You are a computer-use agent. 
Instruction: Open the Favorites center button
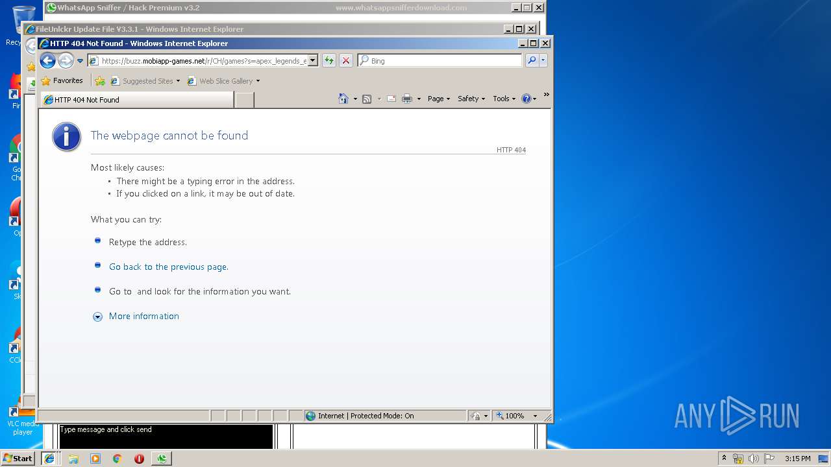(62, 81)
